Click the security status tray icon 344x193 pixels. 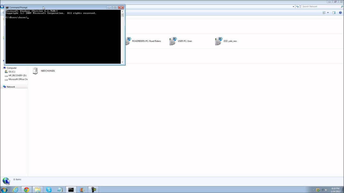tap(318, 190)
